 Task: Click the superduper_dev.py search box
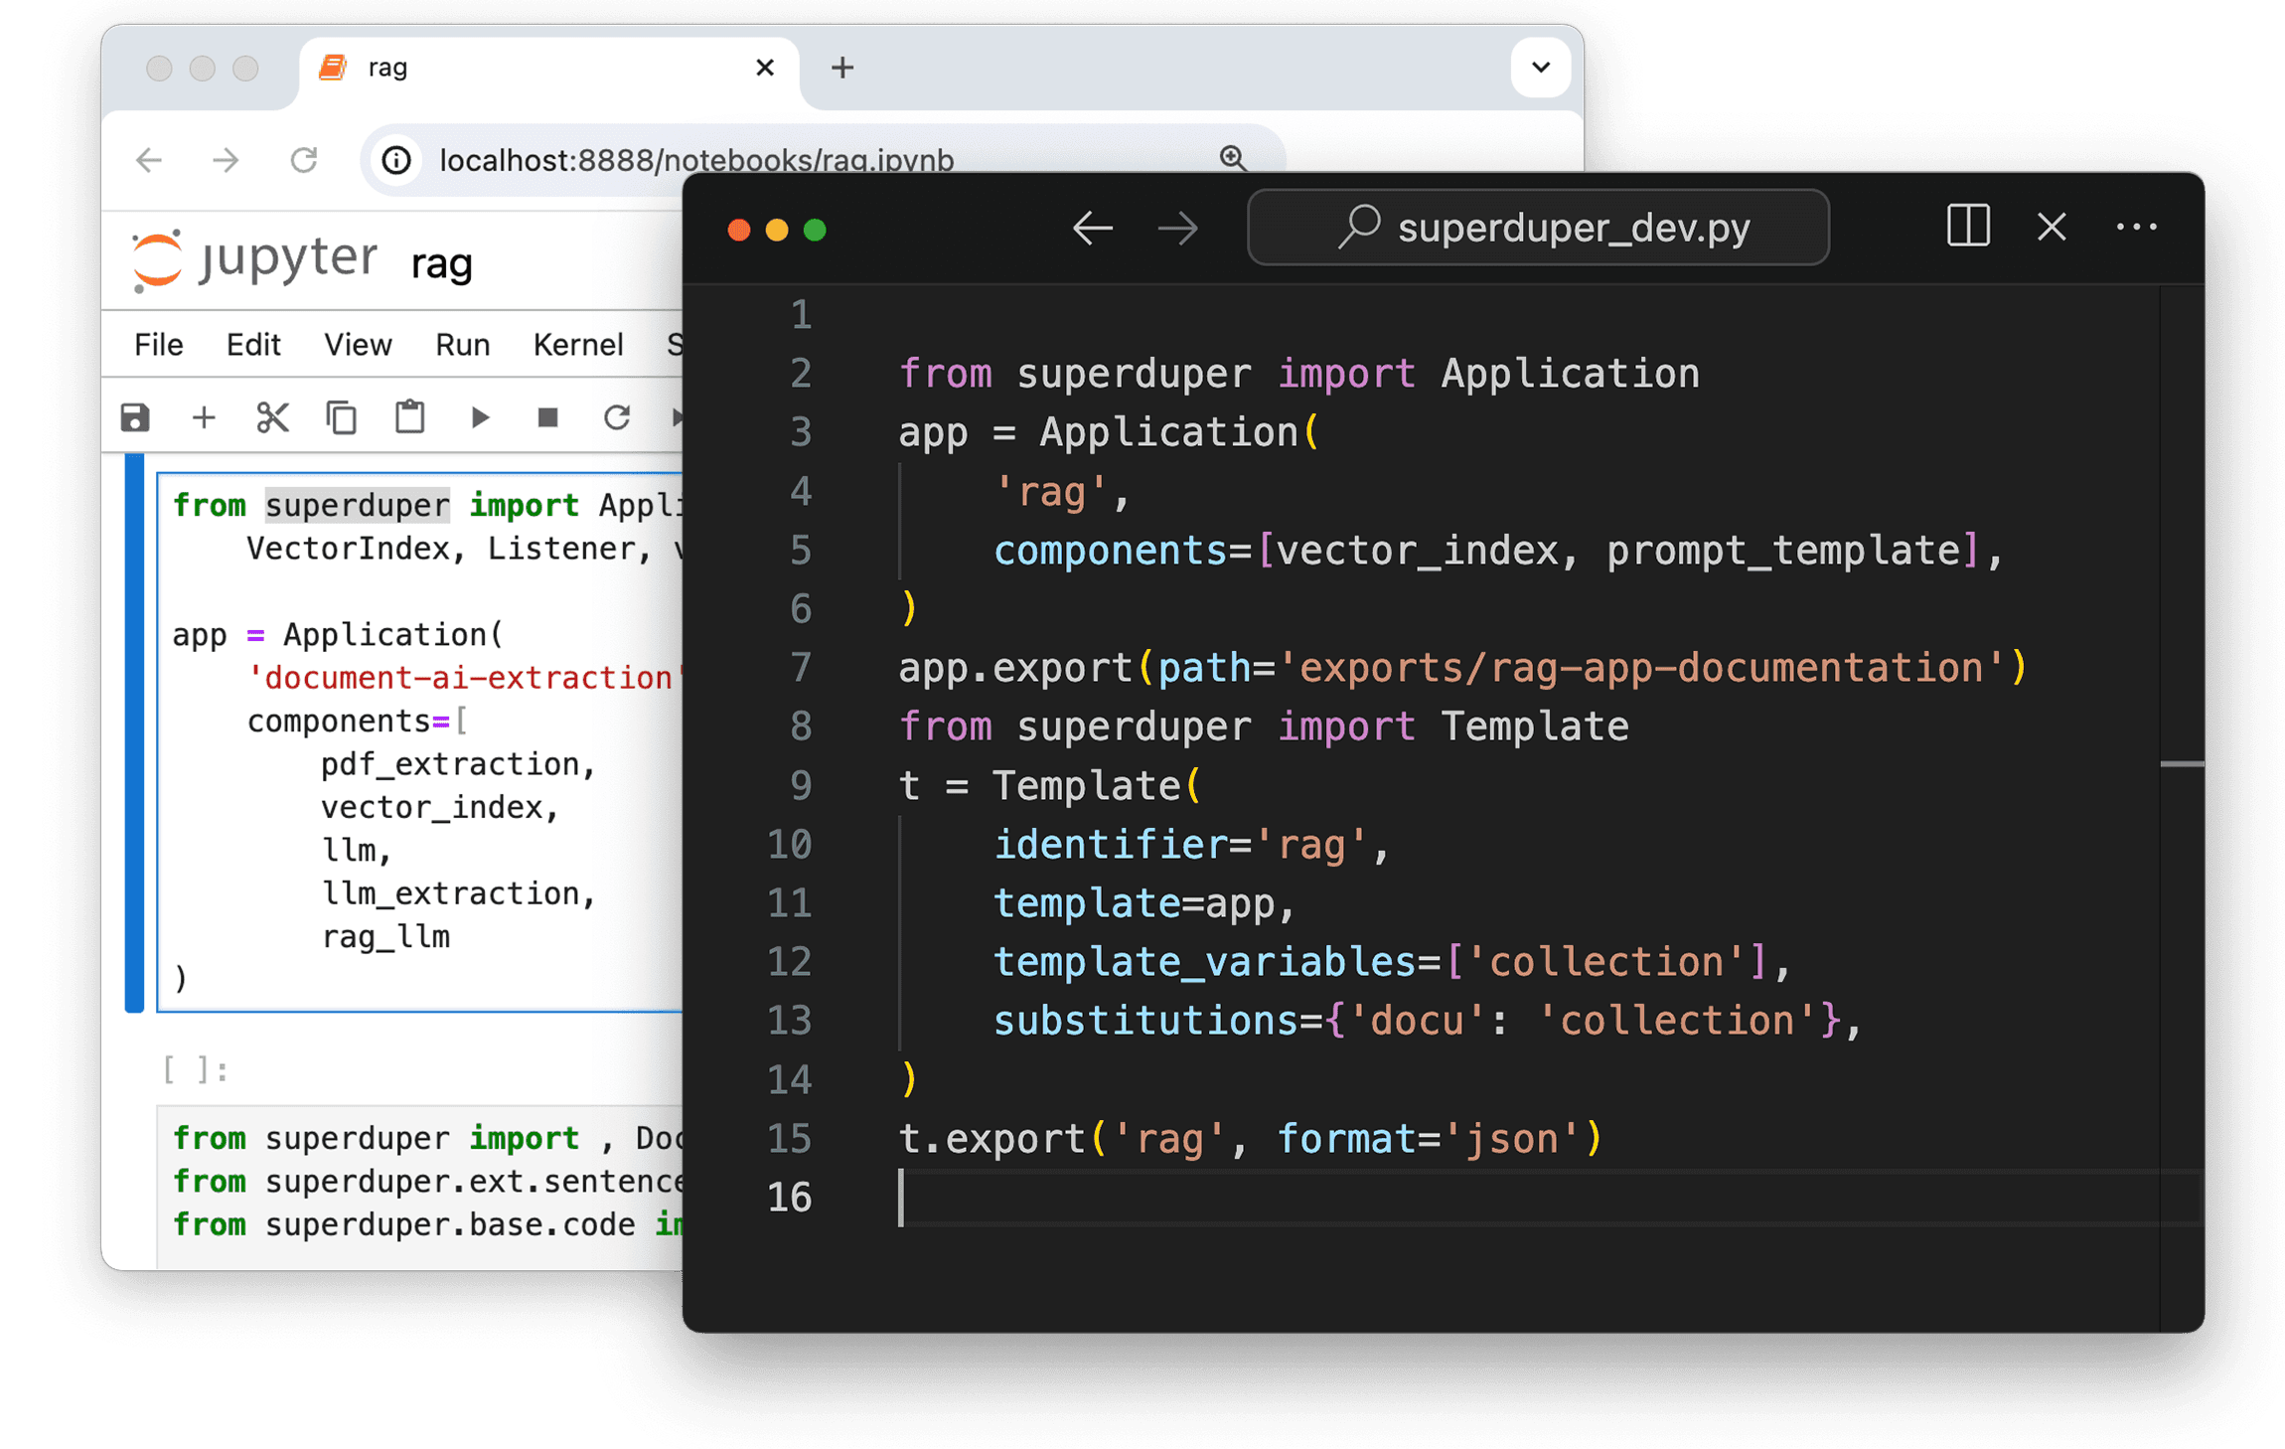click(1538, 228)
